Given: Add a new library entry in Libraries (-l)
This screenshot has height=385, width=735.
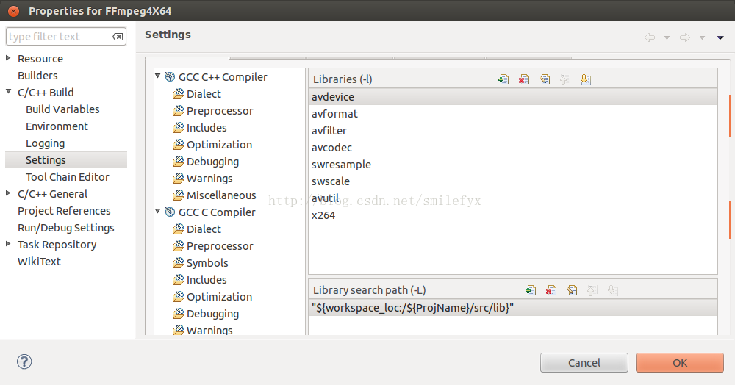Looking at the screenshot, I should [503, 79].
